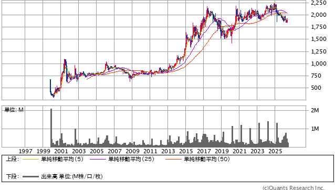Image resolution: width=335 pixels, height=190 pixels.
Task: Select the 単純移動平均(25) legend label
Action: tap(131, 159)
